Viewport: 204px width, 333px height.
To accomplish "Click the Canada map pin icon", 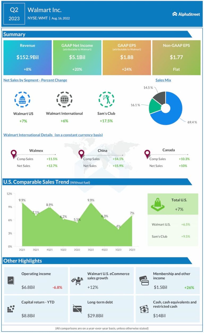I will [x=147, y=154].
